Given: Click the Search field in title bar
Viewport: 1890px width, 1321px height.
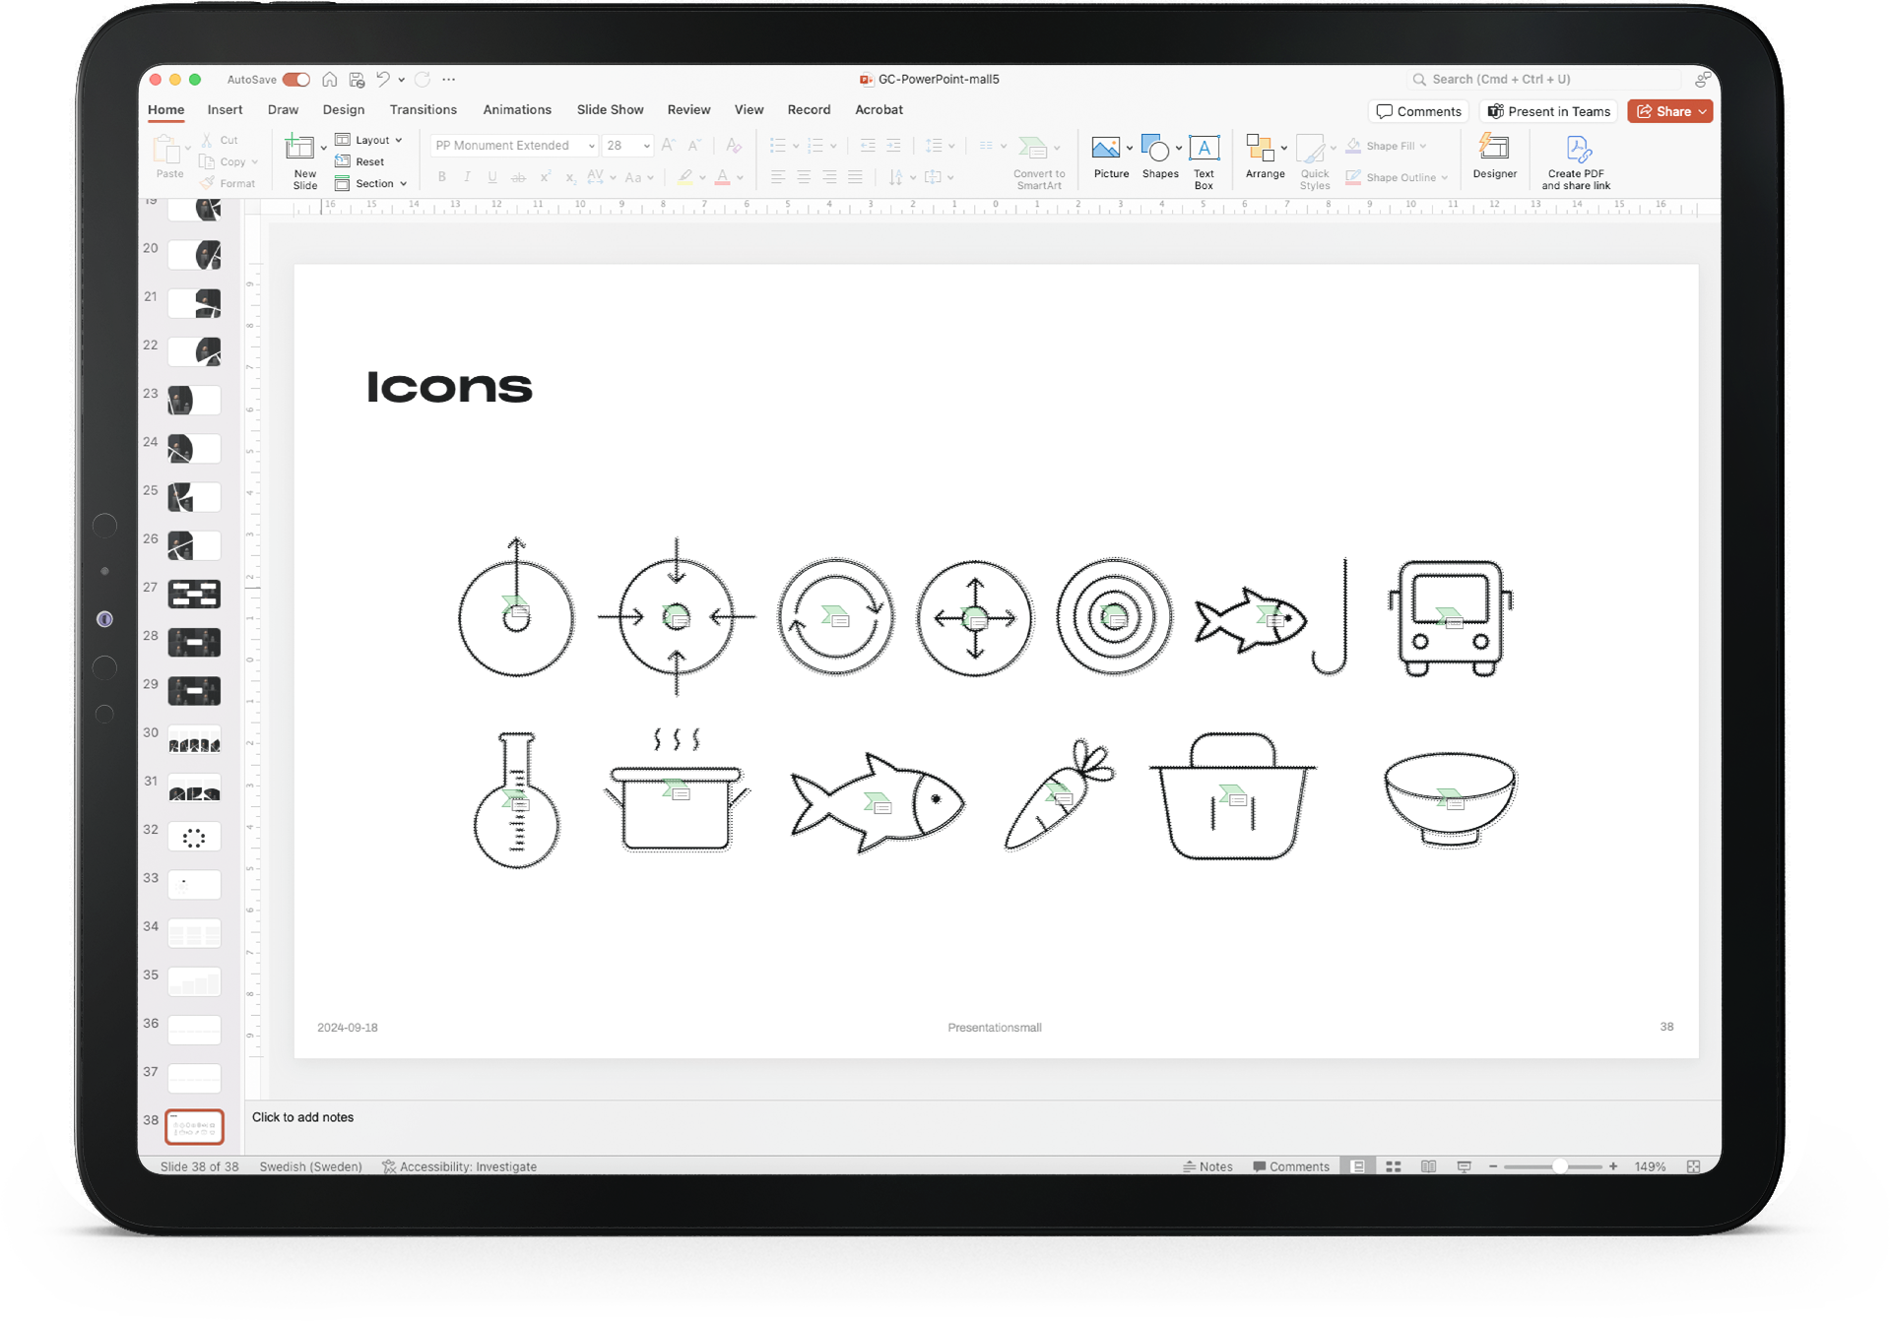Looking at the screenshot, I should click(x=1543, y=79).
